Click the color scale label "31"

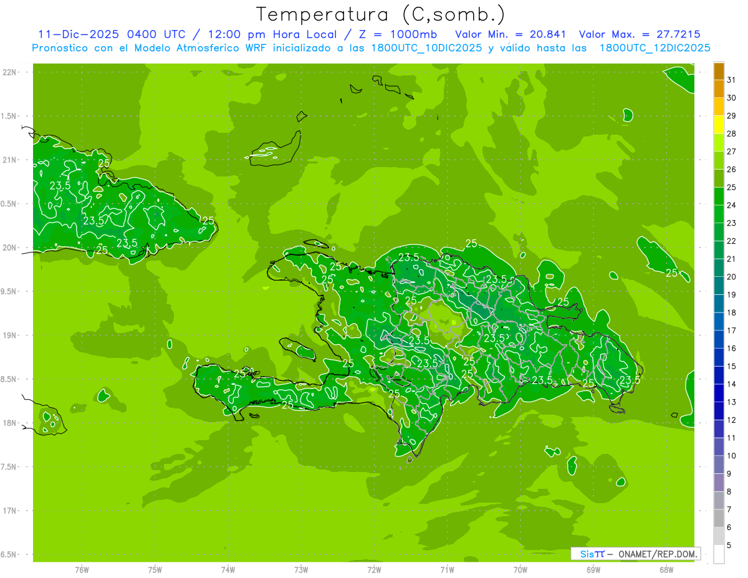tap(732, 80)
